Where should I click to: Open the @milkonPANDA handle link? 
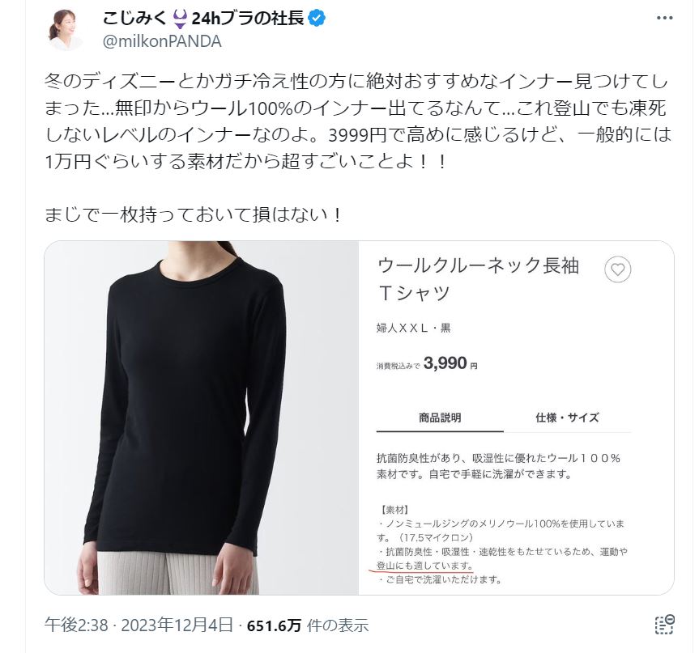(162, 41)
